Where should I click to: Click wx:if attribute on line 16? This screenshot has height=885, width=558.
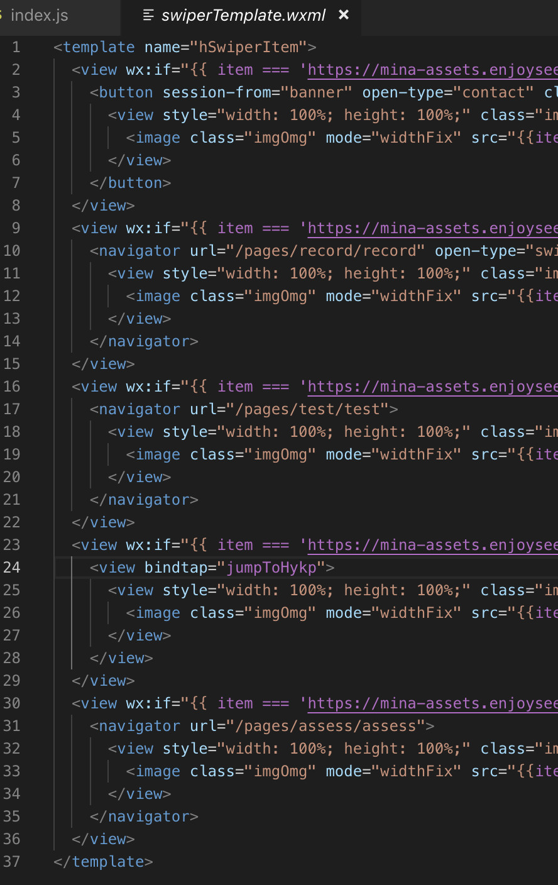[x=148, y=387]
